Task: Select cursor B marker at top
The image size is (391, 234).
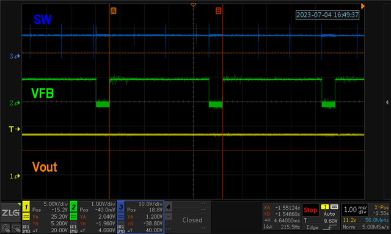Action: (218, 11)
